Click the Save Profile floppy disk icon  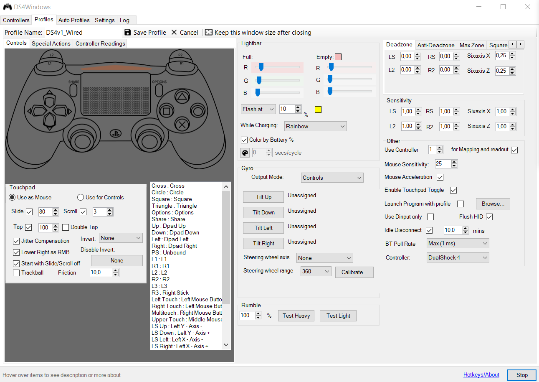128,32
